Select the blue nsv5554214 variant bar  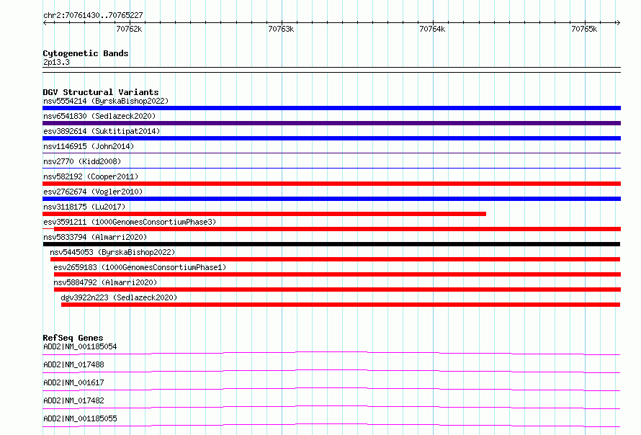pyautogui.click(x=331, y=108)
